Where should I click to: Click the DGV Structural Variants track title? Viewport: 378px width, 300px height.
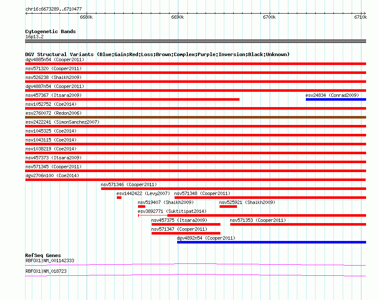pos(158,54)
